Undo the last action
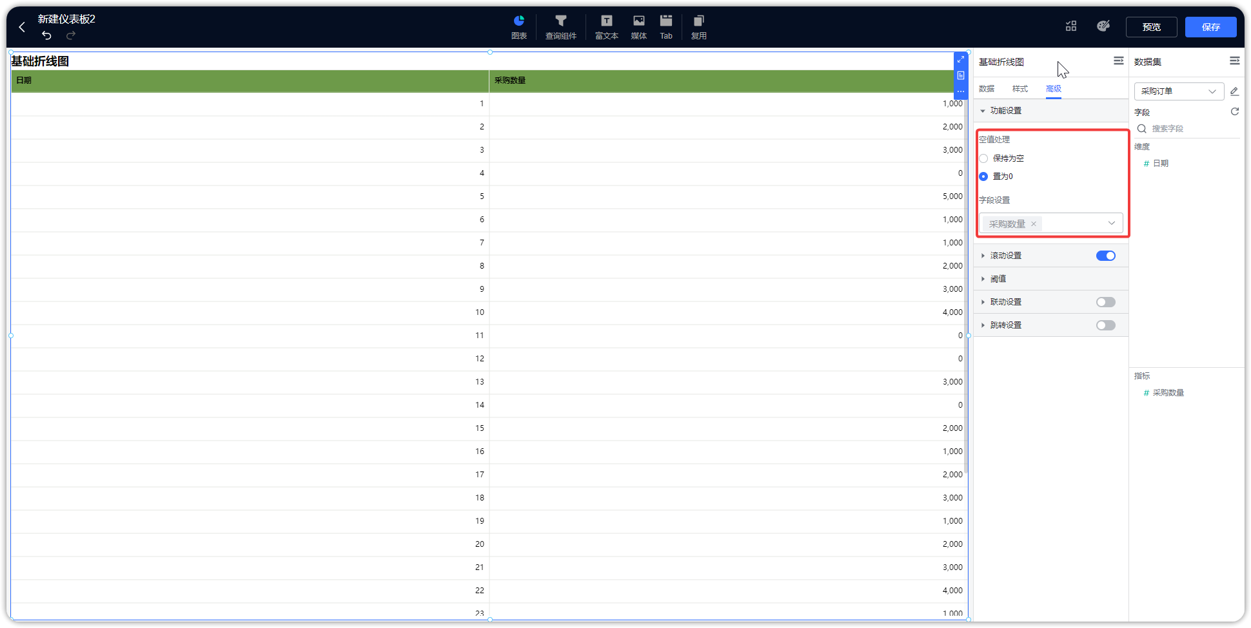Screen dimensions: 1251x628 tap(46, 35)
